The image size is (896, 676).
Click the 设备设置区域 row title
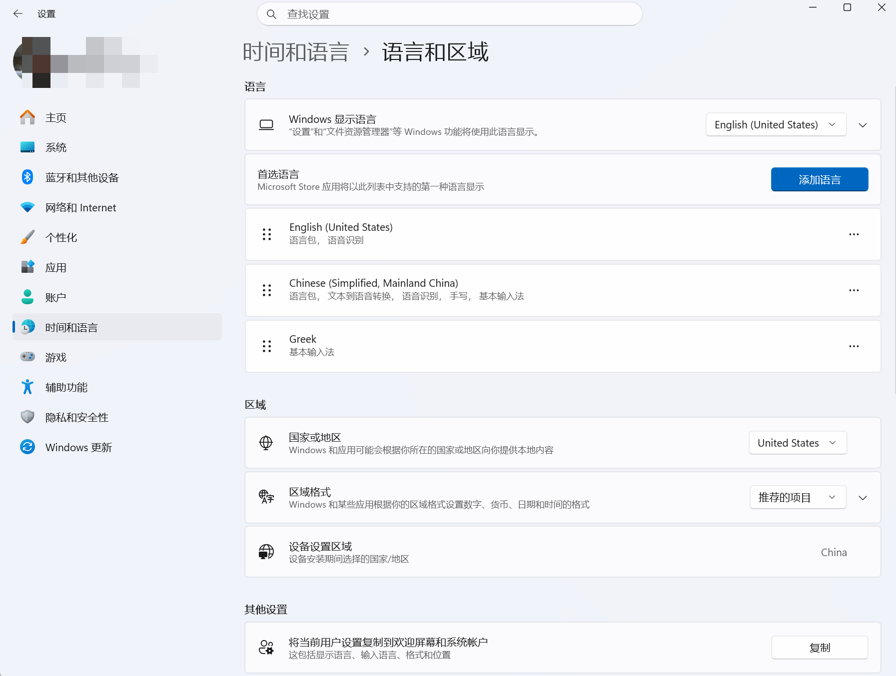[320, 546]
